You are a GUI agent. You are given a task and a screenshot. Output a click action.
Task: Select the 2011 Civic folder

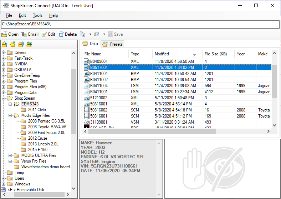(37, 110)
